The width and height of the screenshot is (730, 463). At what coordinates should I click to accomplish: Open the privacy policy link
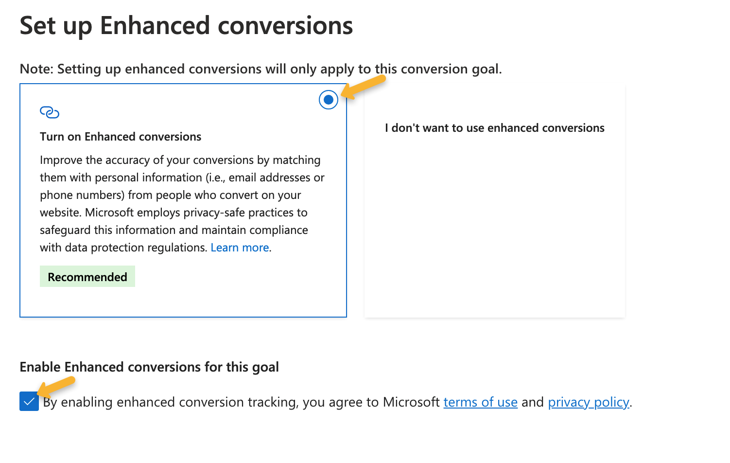(x=589, y=402)
